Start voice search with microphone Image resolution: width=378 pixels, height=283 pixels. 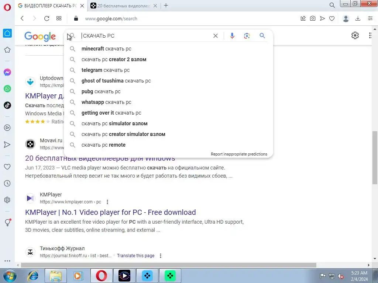(x=232, y=36)
